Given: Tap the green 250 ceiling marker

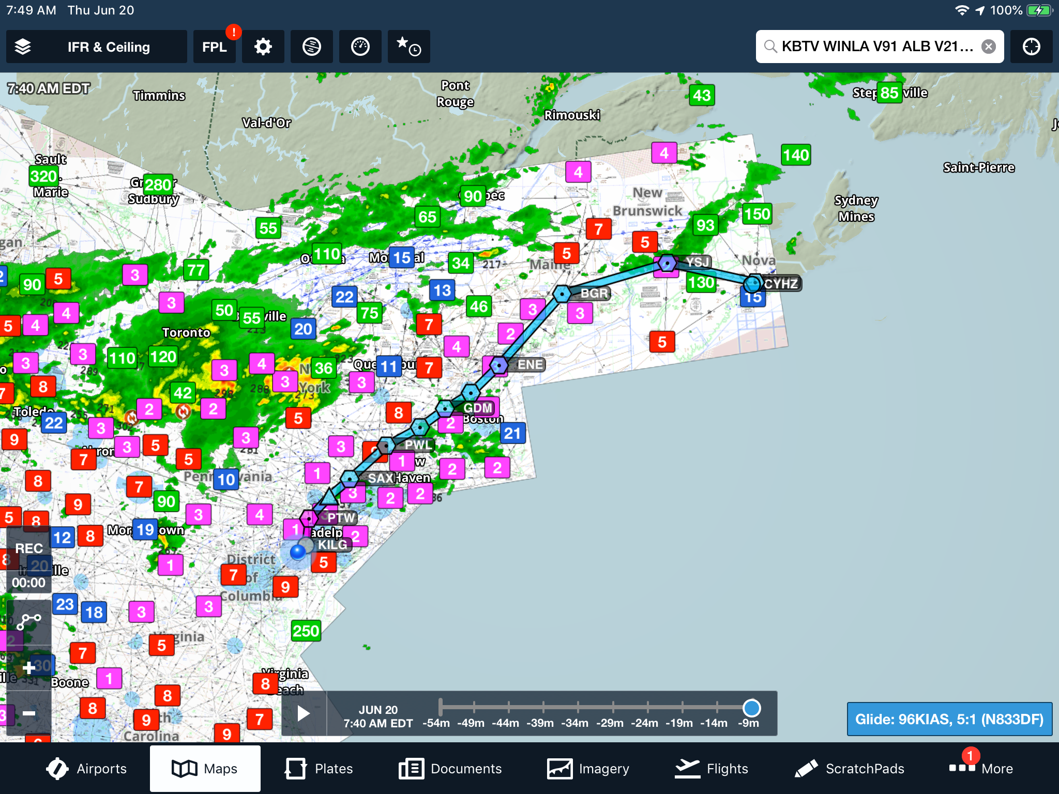Looking at the screenshot, I should (306, 631).
